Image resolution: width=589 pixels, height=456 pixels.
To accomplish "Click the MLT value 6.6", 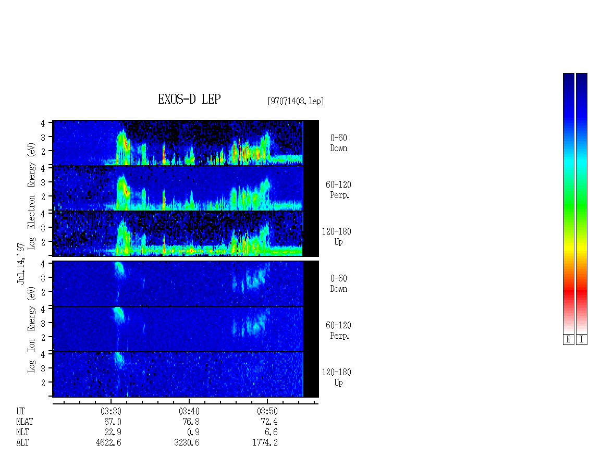I will [271, 433].
